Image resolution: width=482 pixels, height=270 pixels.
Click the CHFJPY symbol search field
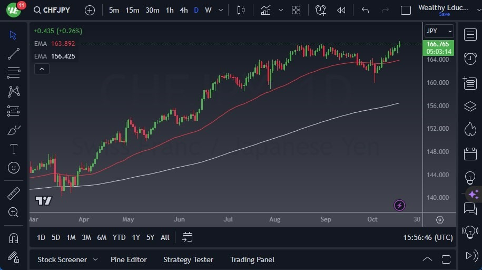pyautogui.click(x=52, y=10)
